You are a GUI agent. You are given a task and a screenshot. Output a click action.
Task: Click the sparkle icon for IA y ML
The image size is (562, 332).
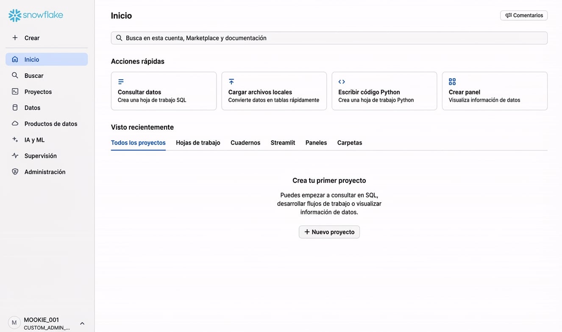point(15,140)
